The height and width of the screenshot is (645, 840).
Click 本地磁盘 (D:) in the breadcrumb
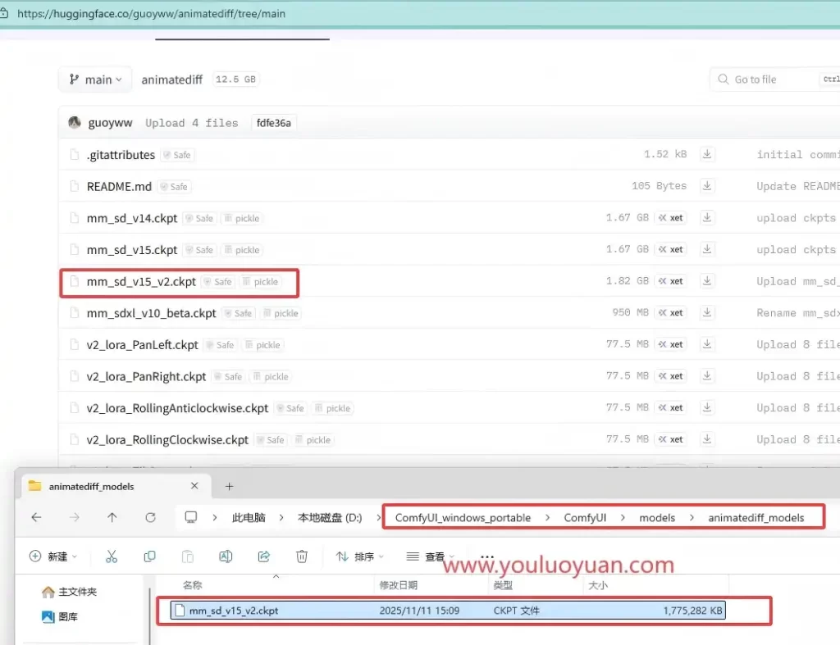click(330, 518)
